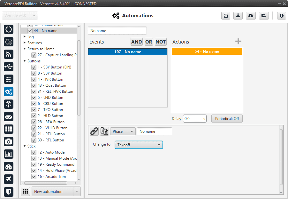Select the 107 - No name event

click(128, 52)
